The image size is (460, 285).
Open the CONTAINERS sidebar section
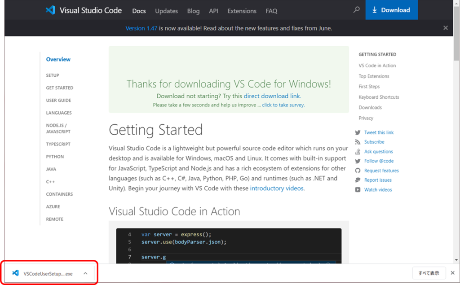[x=59, y=194]
